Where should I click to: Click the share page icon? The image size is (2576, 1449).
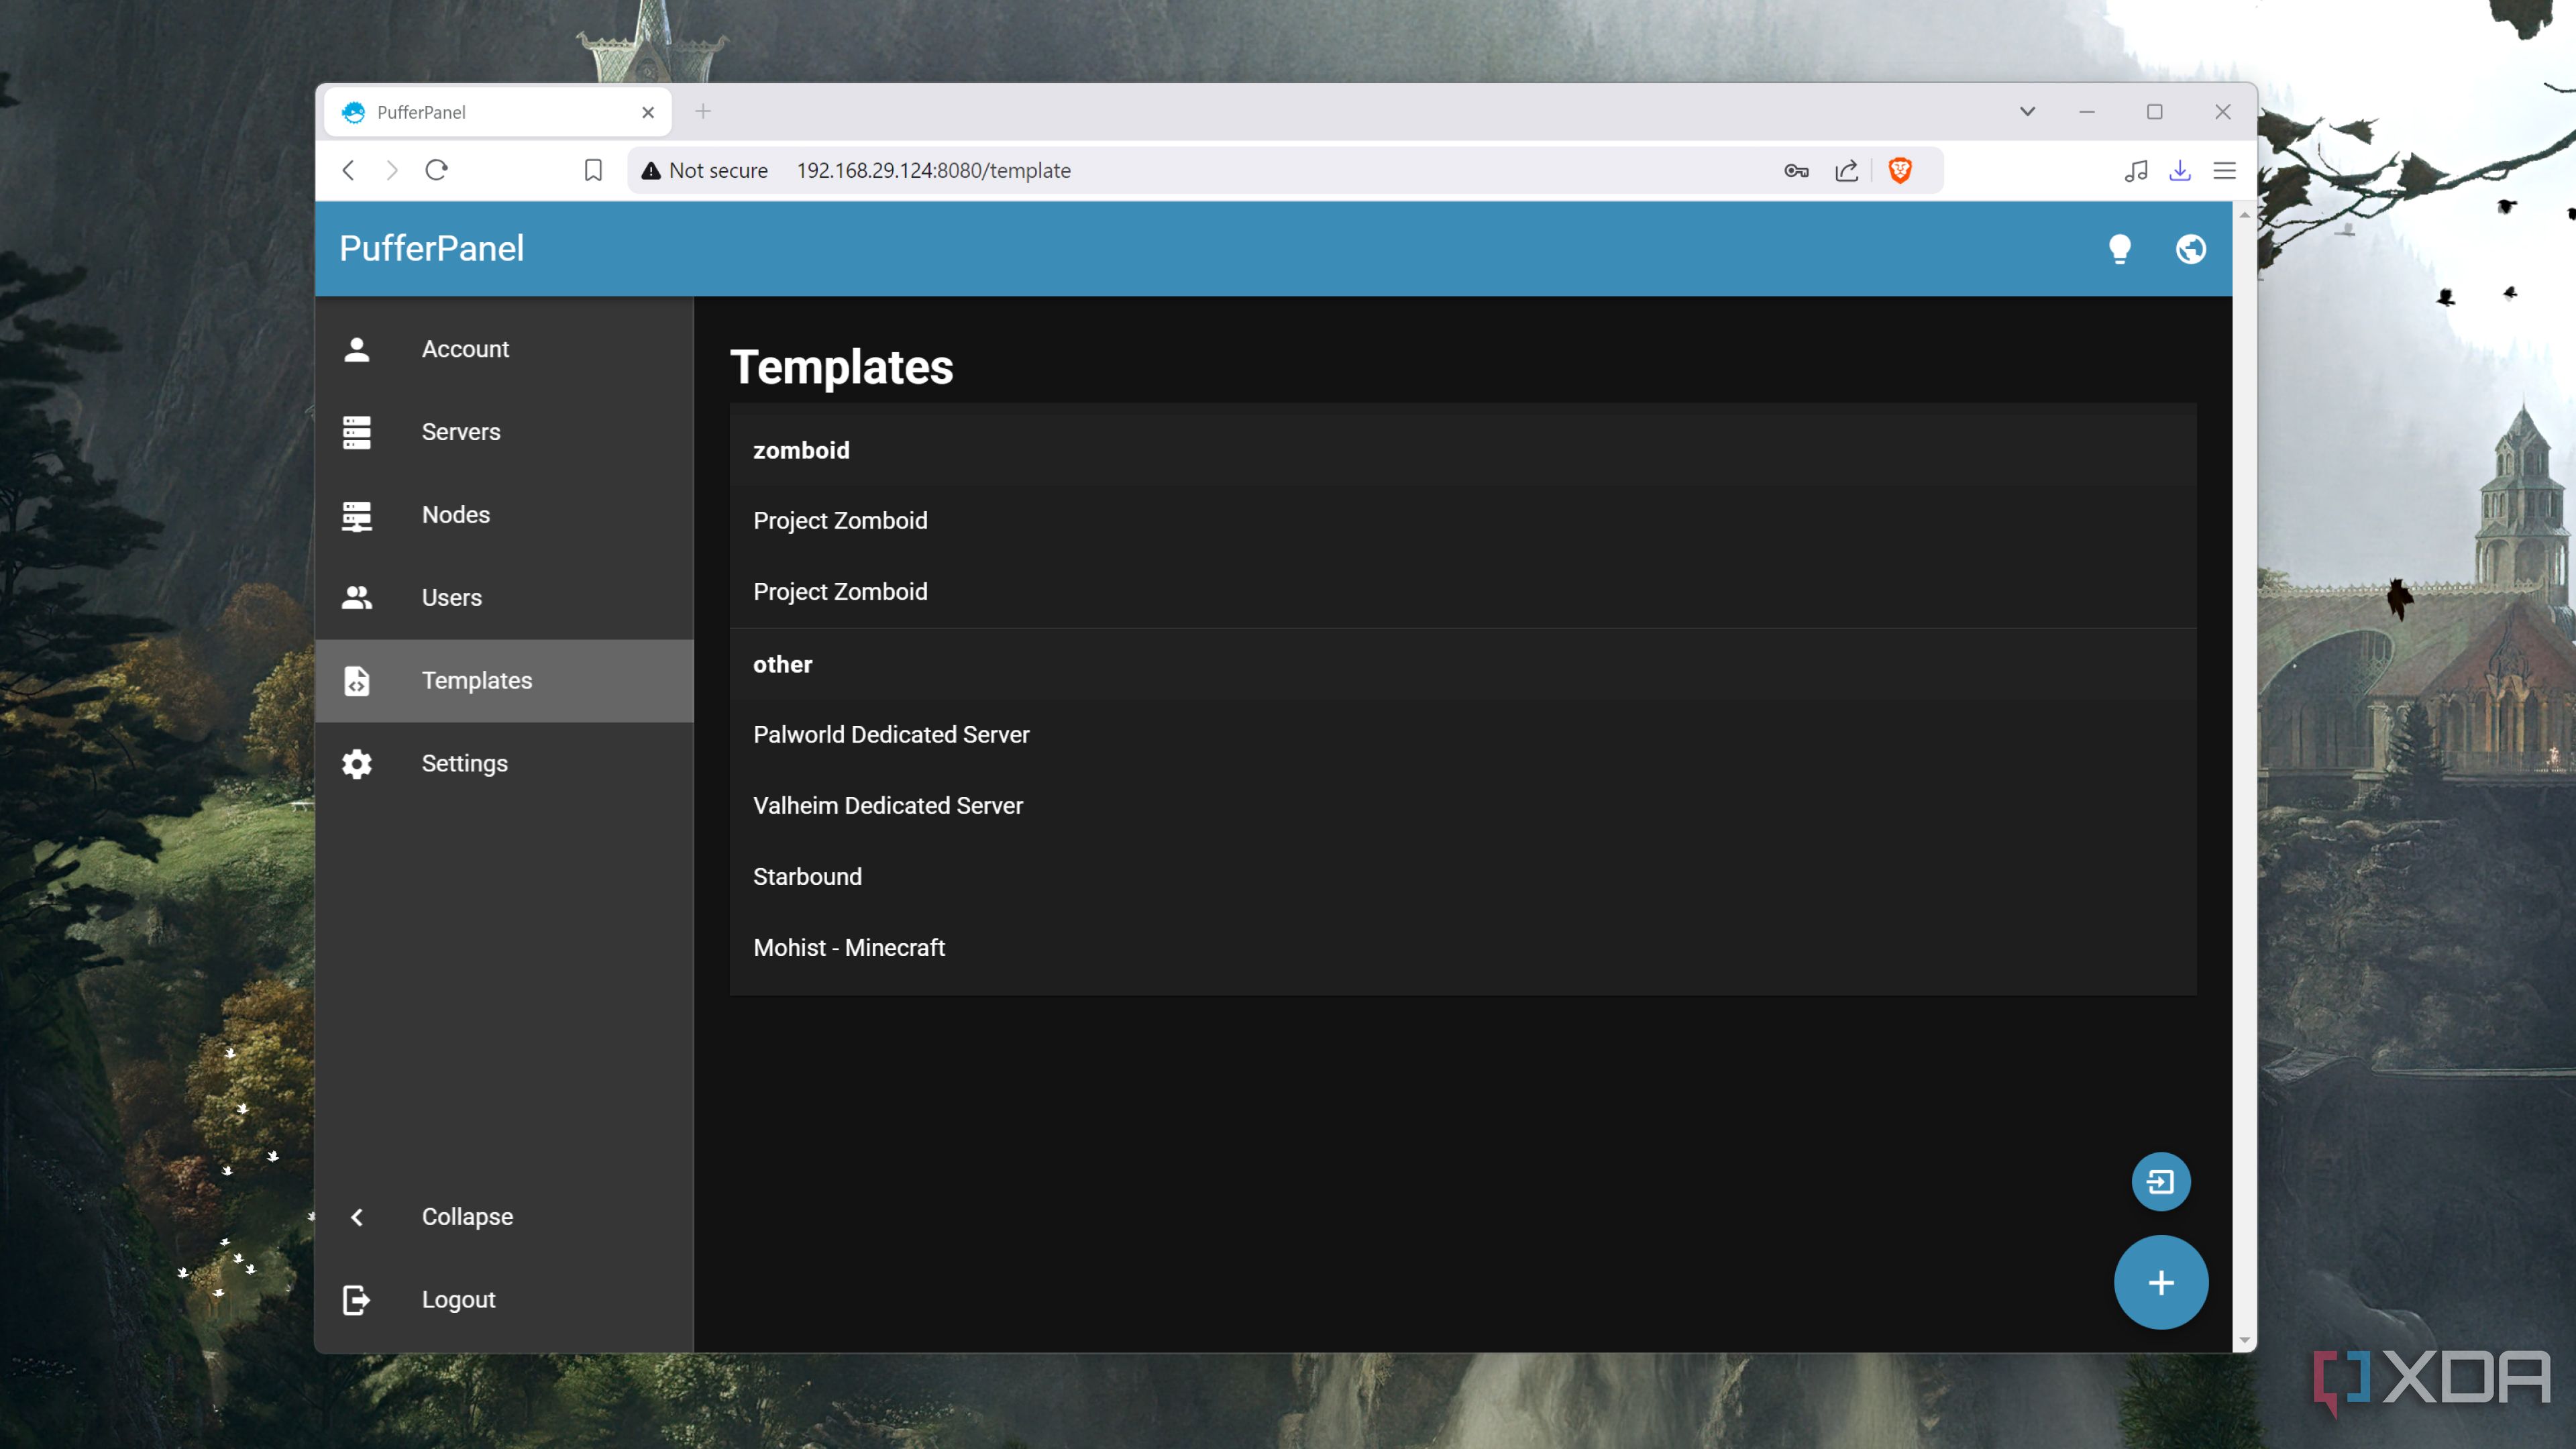[x=1847, y=171]
